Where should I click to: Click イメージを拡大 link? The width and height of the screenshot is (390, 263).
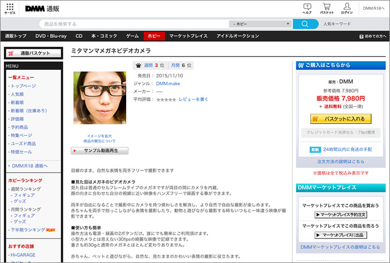pos(99,136)
